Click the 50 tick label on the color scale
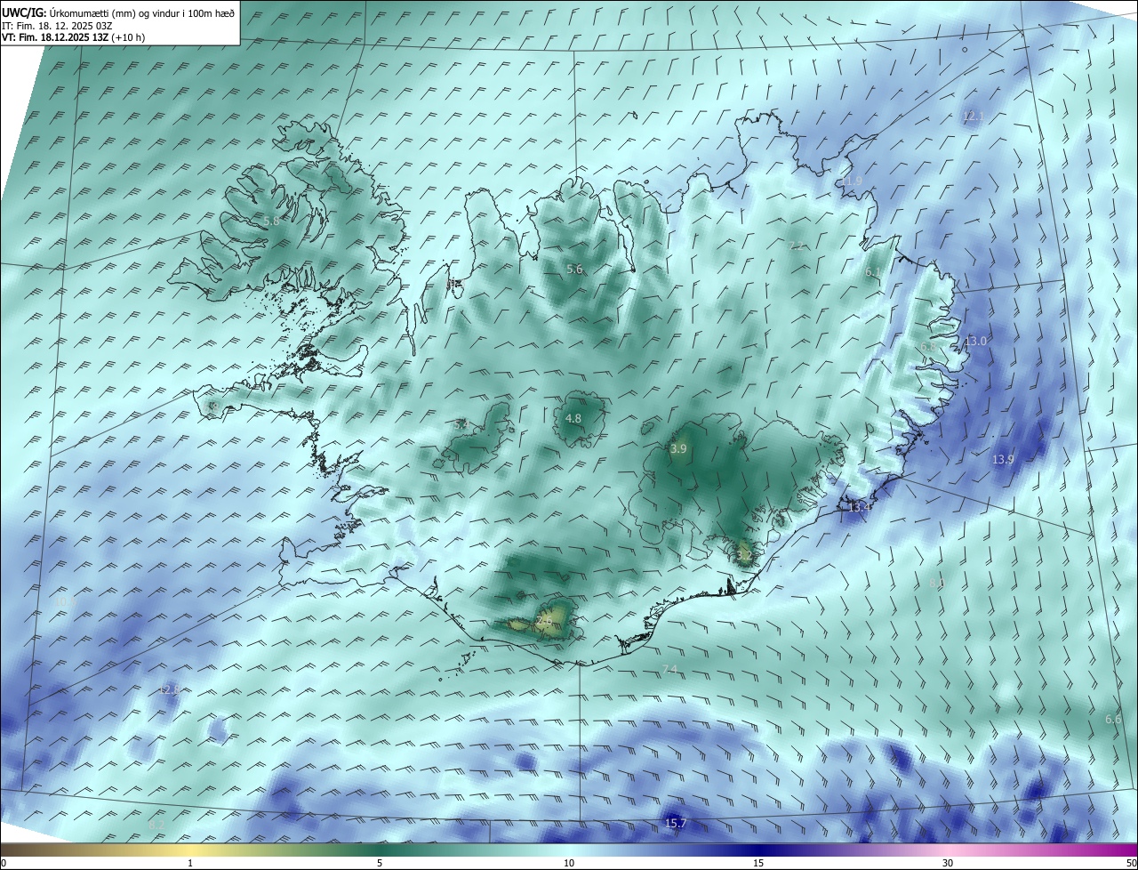 pyautogui.click(x=1131, y=863)
